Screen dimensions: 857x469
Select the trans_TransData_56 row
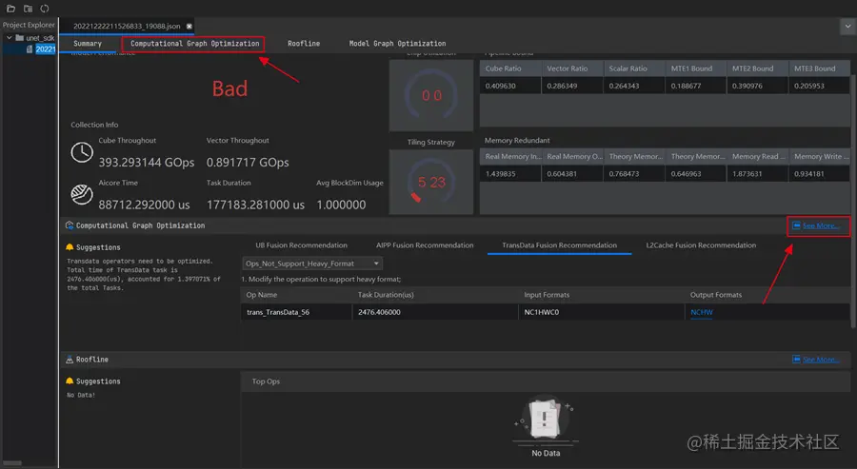pyautogui.click(x=545, y=312)
